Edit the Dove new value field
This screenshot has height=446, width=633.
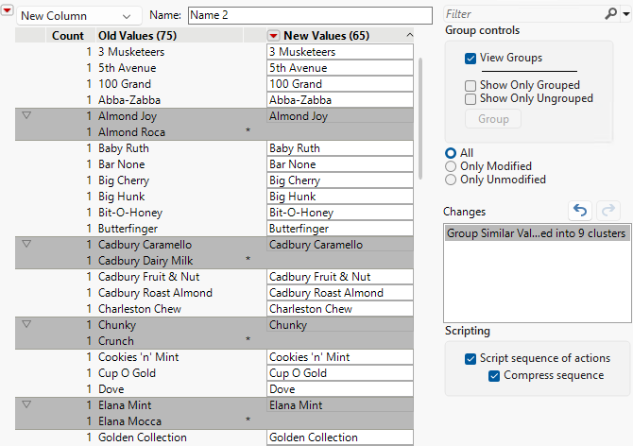pyautogui.click(x=340, y=389)
